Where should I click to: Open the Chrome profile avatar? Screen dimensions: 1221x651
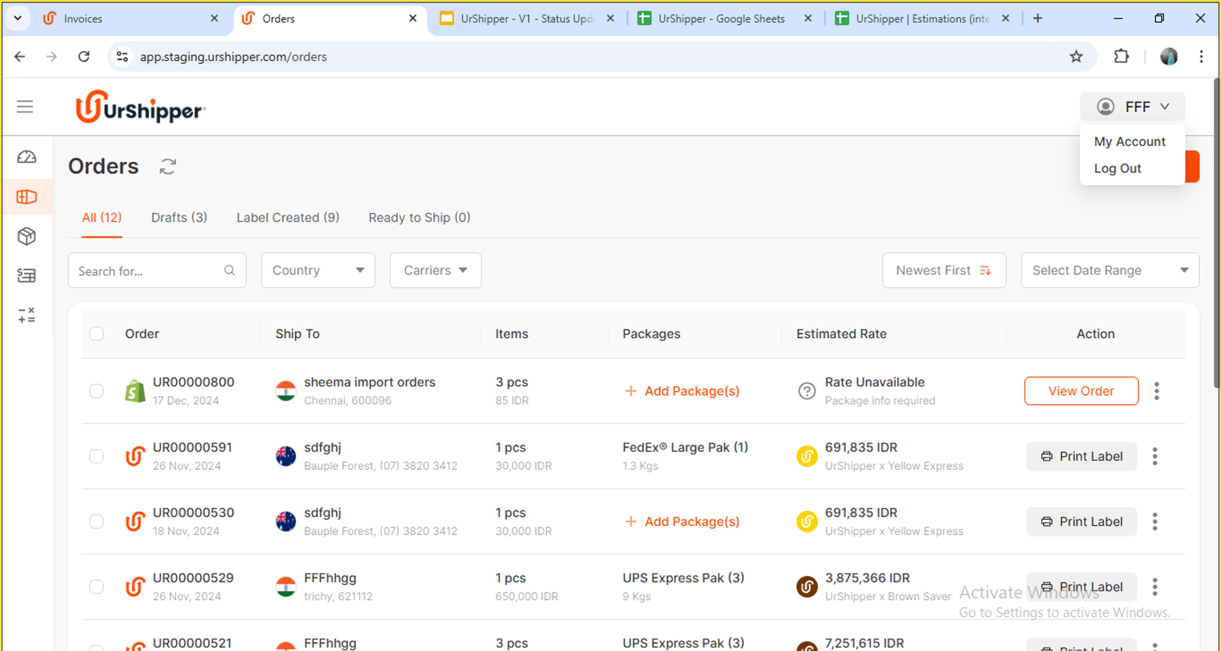pyautogui.click(x=1169, y=56)
